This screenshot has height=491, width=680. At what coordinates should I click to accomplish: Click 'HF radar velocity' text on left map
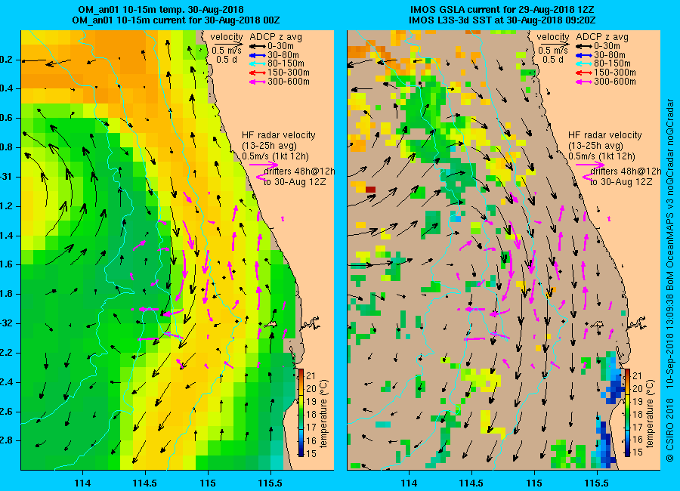coord(278,135)
